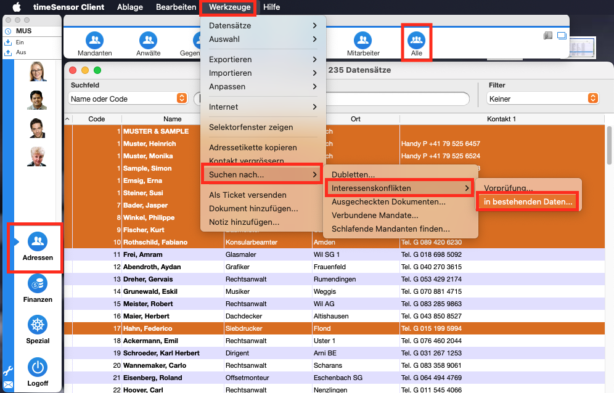Image resolution: width=614 pixels, height=393 pixels.
Task: Select the white-haired woman avatar
Action: click(37, 156)
